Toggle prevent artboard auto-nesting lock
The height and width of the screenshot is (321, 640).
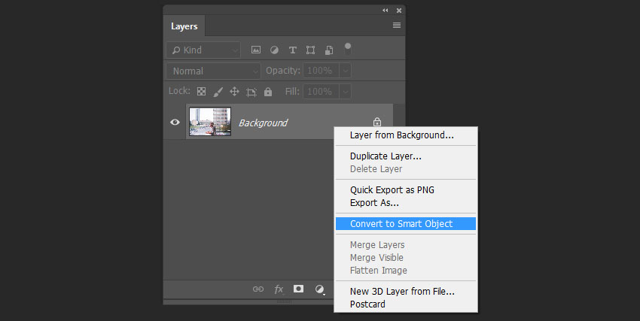(x=251, y=92)
